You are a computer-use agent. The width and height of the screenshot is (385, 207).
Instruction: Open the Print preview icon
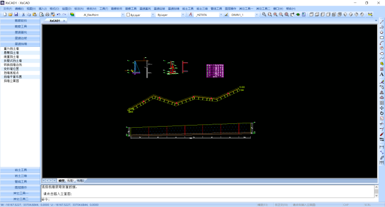tap(42, 14)
